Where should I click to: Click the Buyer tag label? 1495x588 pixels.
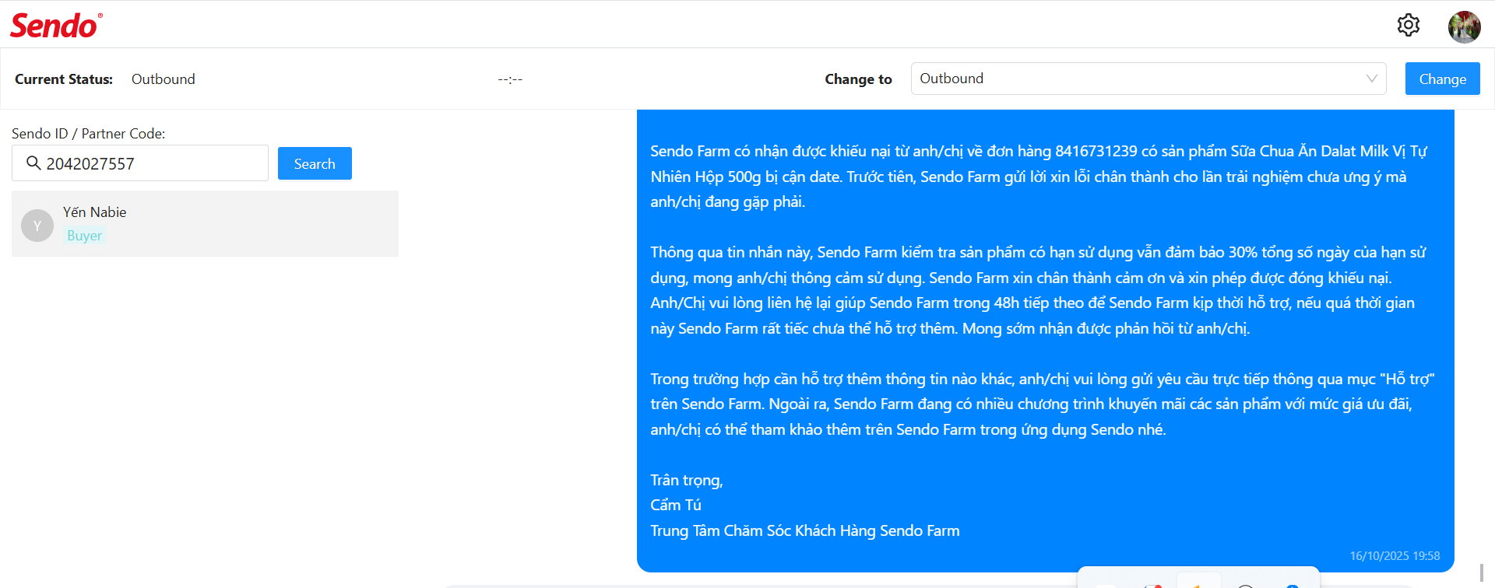click(84, 236)
